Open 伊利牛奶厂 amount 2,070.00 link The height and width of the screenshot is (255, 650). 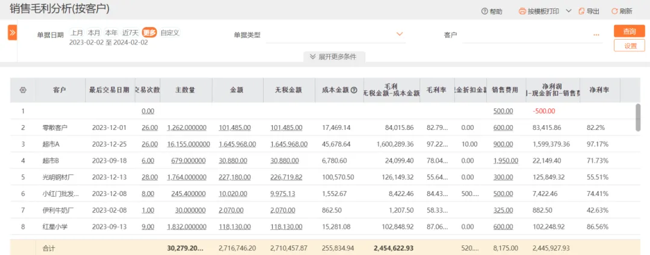(231, 210)
